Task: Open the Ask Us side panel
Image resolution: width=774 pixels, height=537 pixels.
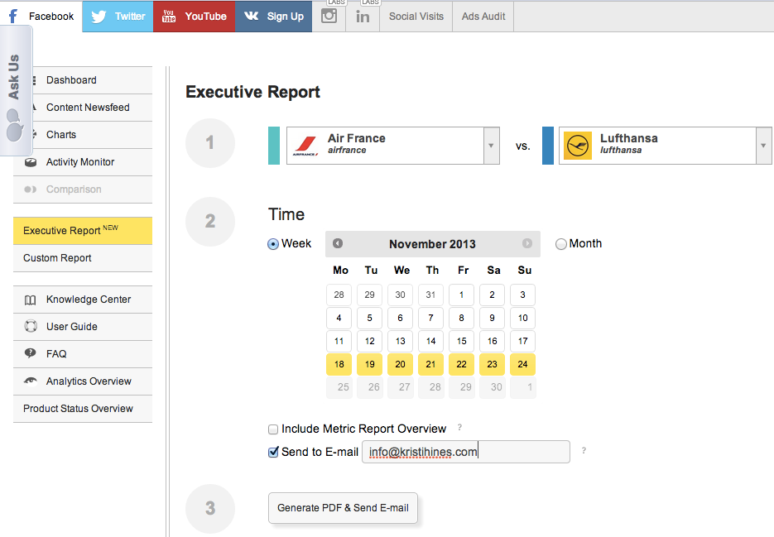Action: pyautogui.click(x=16, y=91)
